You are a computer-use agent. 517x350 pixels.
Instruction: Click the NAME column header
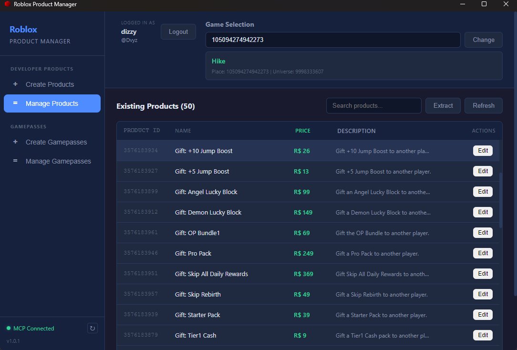coord(183,131)
